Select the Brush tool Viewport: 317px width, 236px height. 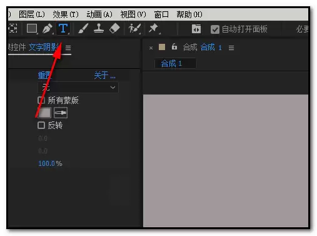point(83,28)
